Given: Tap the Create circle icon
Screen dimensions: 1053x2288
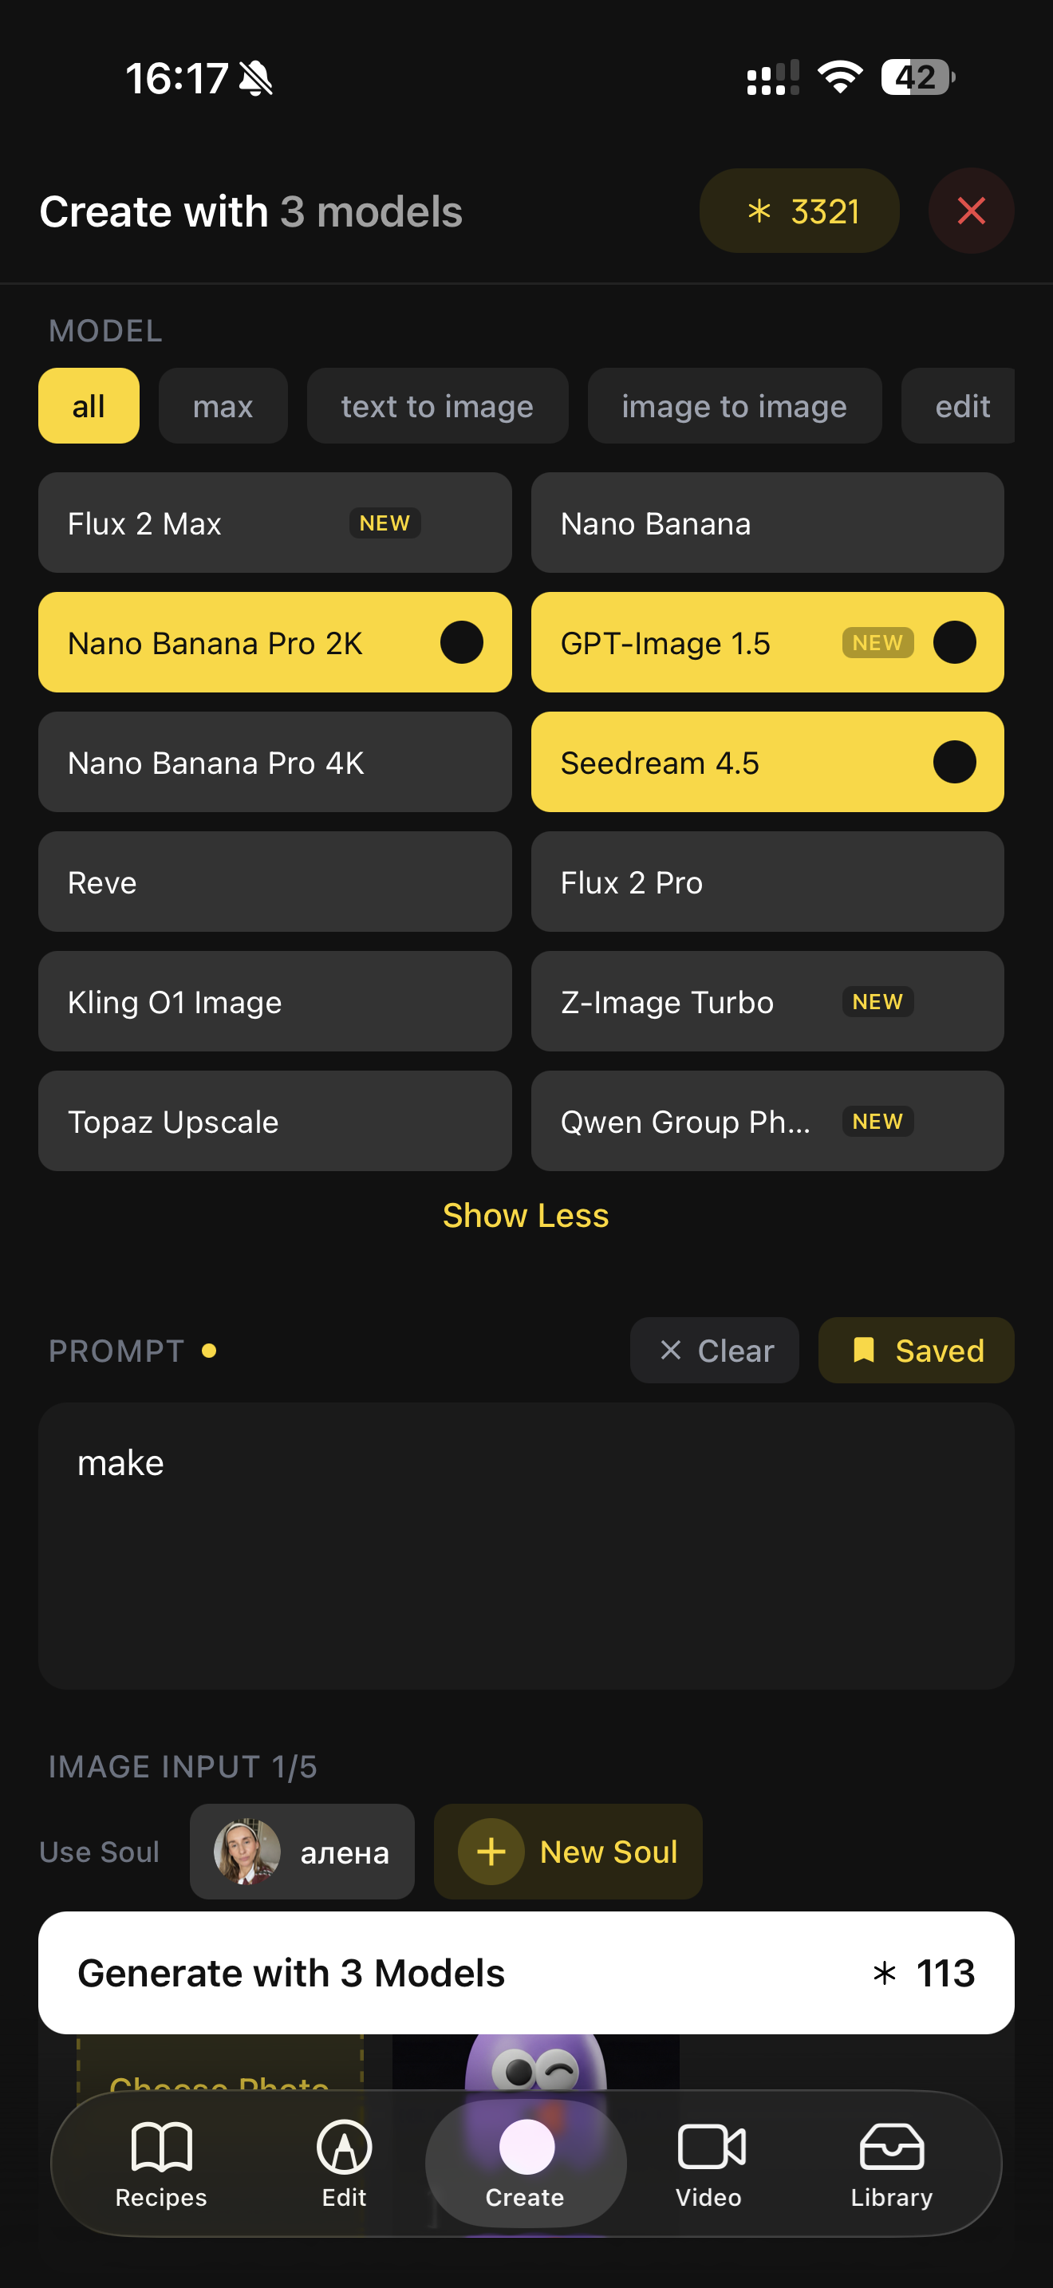Looking at the screenshot, I should pos(526,2148).
